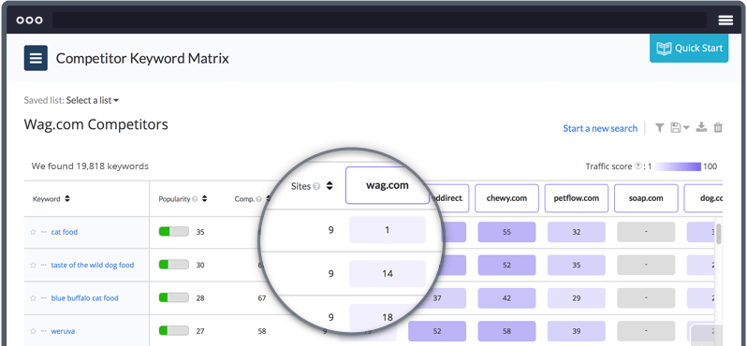Click the wag.com score 18 cell
The image size is (747, 346).
coord(388,317)
